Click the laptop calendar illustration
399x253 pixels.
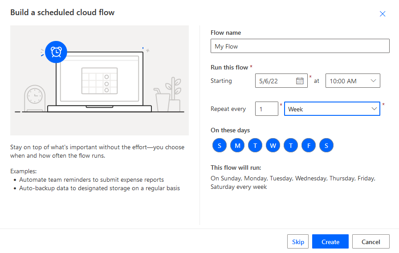point(99,81)
